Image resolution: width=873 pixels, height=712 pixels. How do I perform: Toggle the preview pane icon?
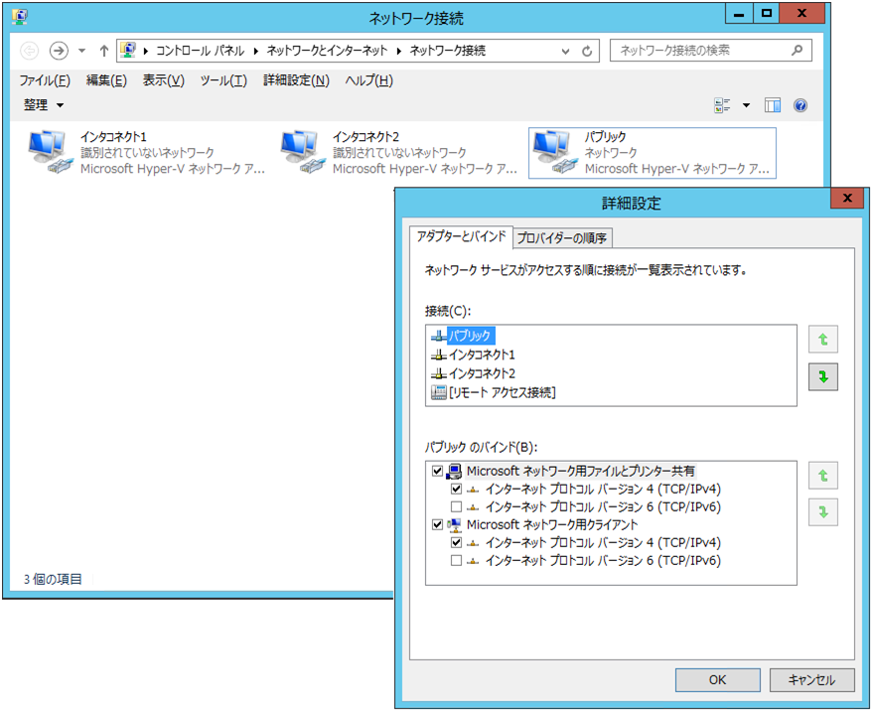(774, 105)
